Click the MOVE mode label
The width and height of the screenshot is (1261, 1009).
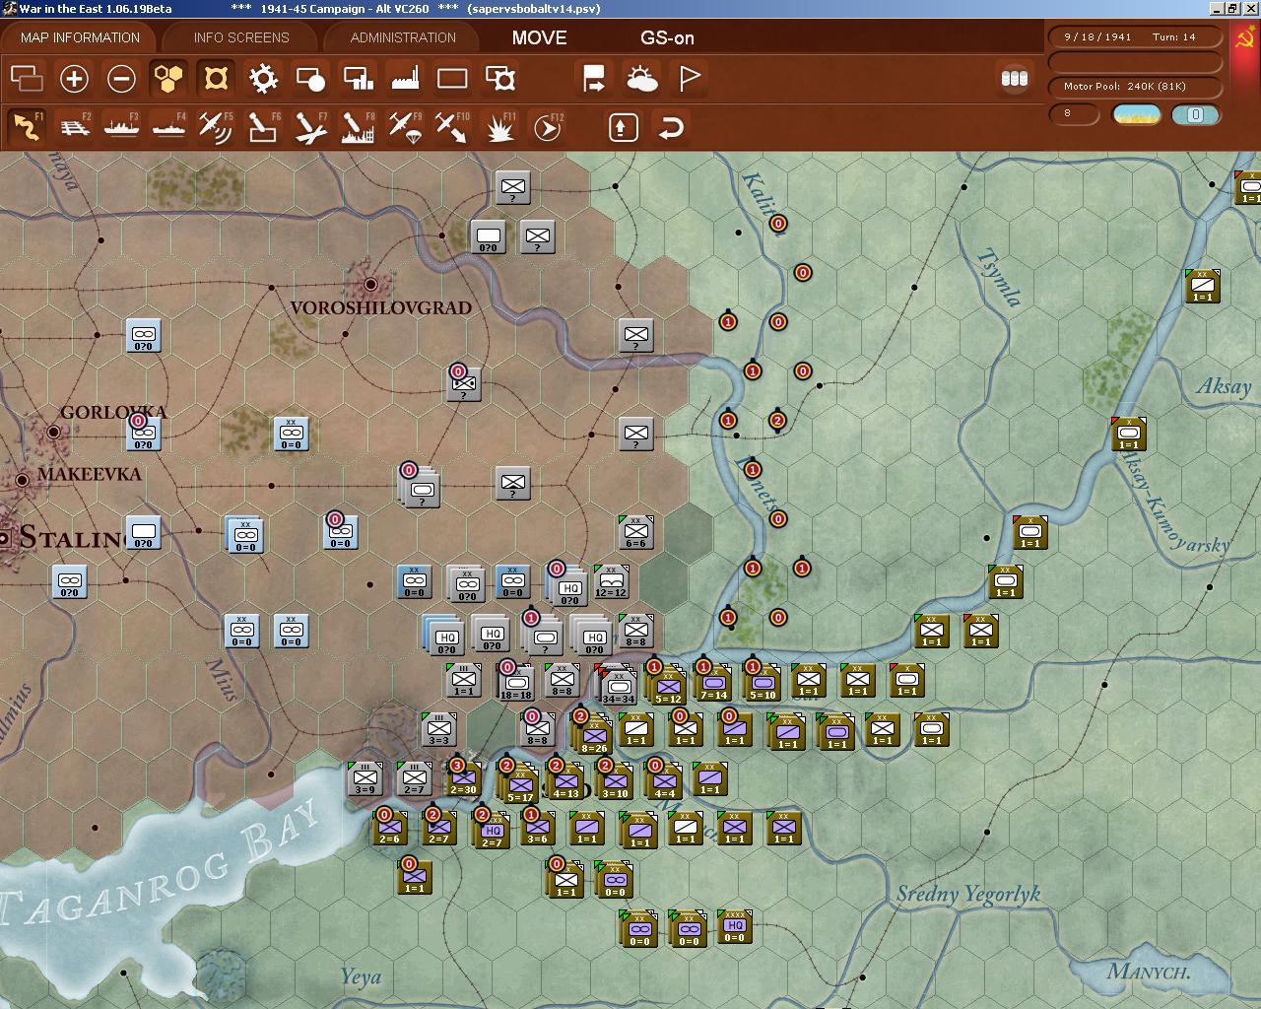539,37
